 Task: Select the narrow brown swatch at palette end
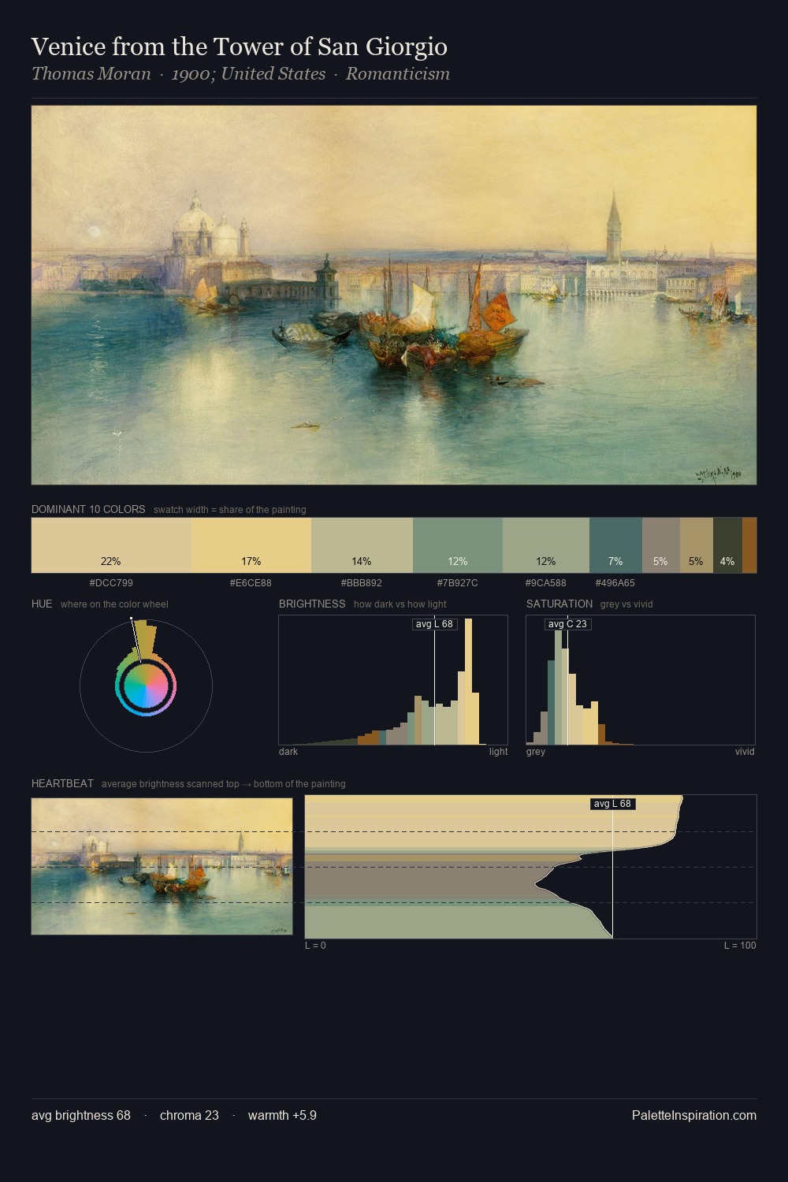pos(749,545)
